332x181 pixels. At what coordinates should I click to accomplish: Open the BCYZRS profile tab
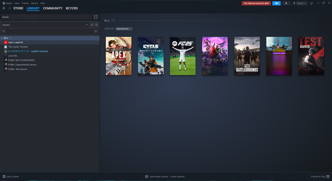[x=72, y=8]
